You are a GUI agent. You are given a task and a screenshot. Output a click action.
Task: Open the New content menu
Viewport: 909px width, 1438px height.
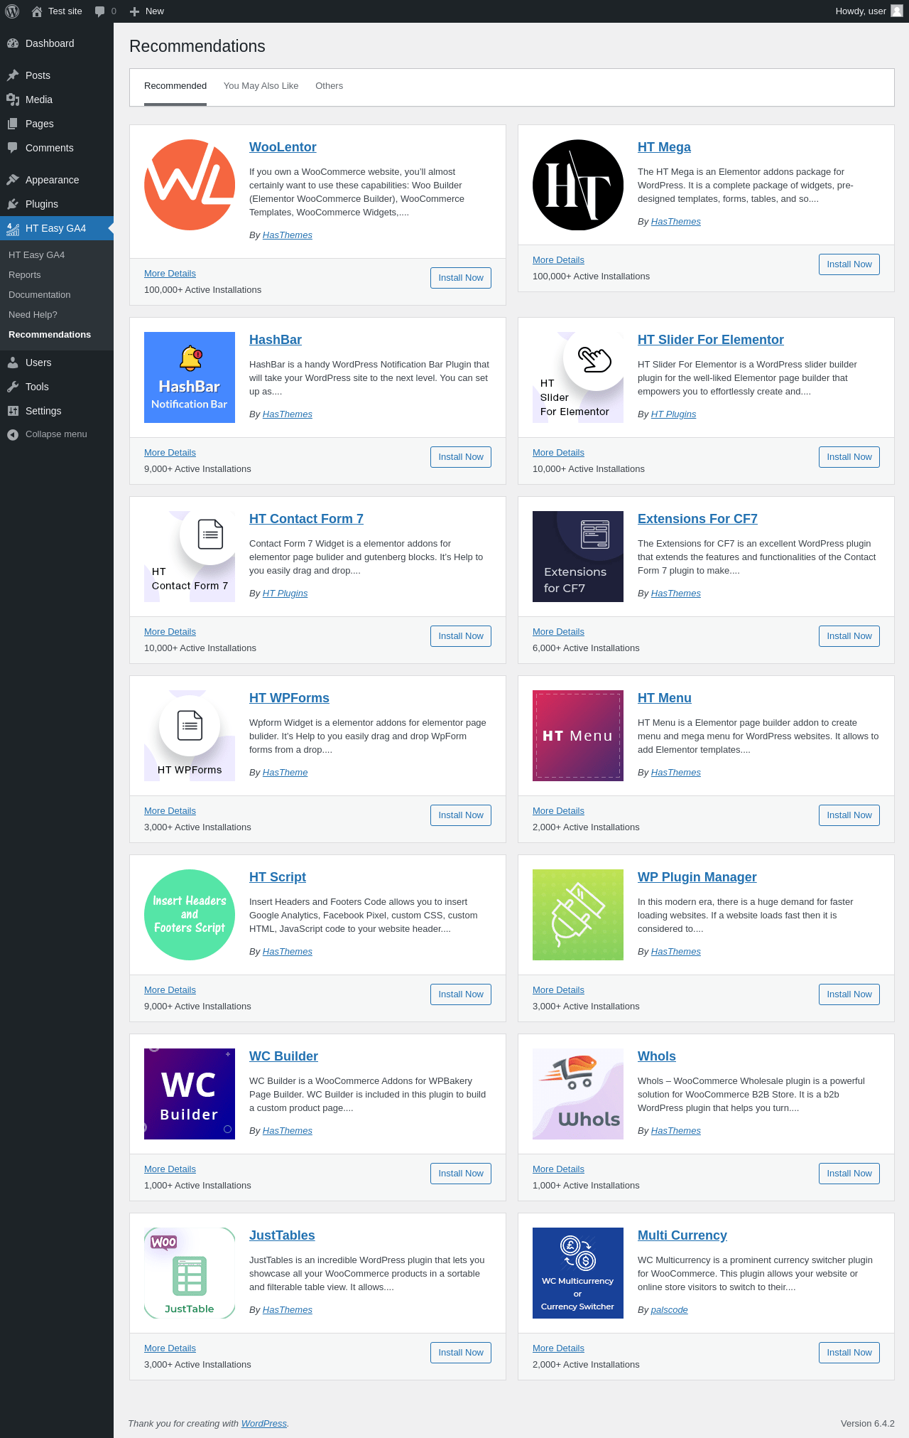tap(147, 11)
